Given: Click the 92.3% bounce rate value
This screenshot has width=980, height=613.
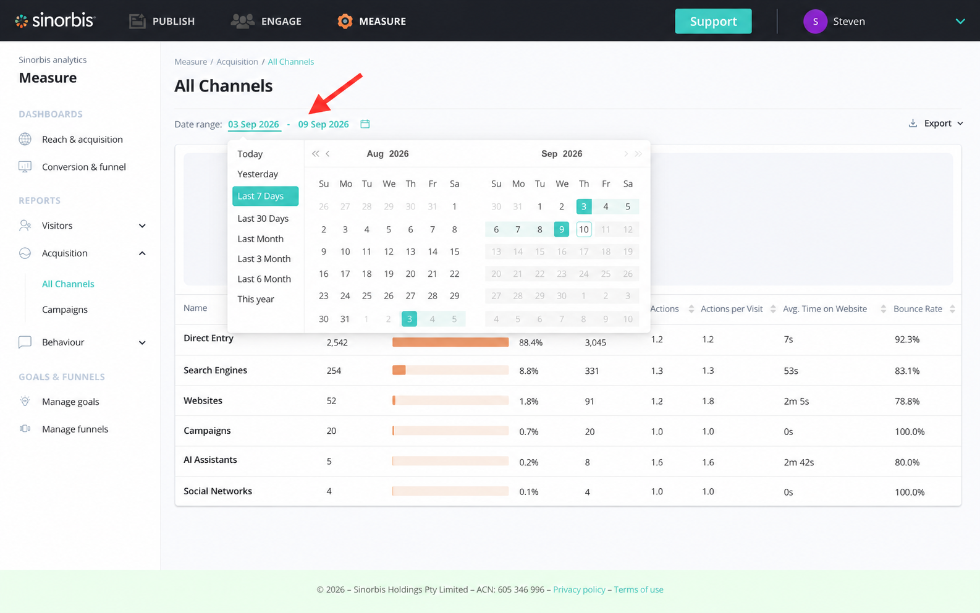Looking at the screenshot, I should [907, 339].
